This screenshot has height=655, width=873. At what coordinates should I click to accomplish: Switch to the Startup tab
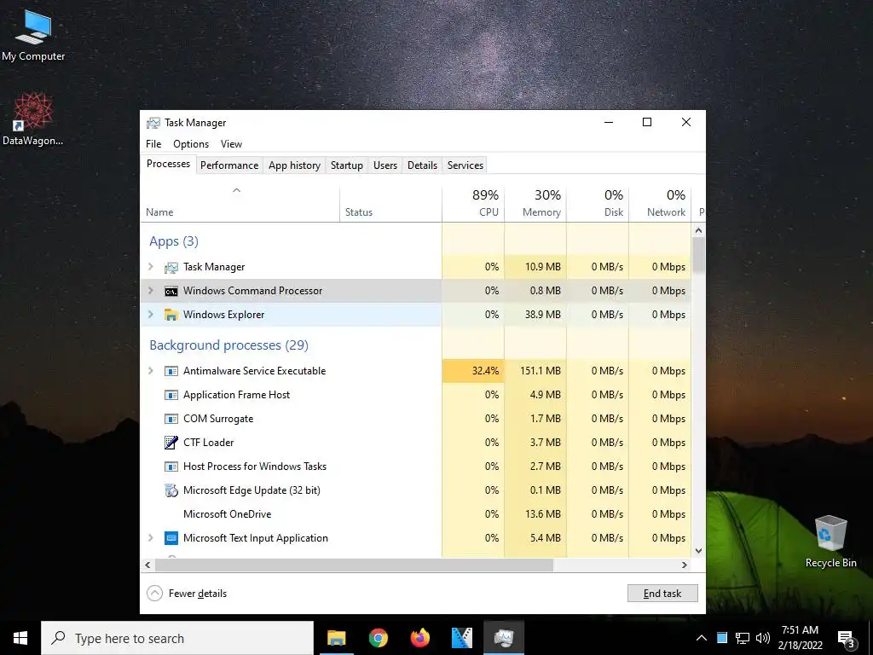point(347,165)
